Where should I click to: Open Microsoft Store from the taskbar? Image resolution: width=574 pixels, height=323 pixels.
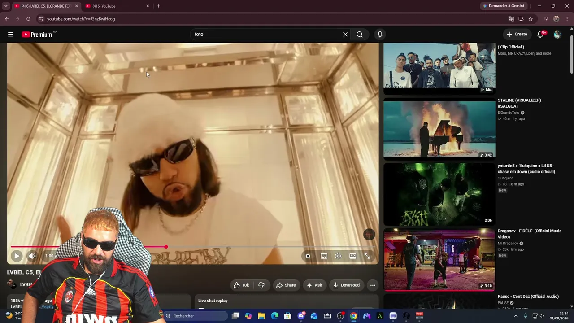pyautogui.click(x=288, y=316)
